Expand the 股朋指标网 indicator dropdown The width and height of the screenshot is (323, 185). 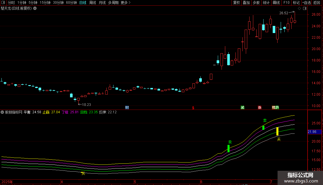(2, 112)
